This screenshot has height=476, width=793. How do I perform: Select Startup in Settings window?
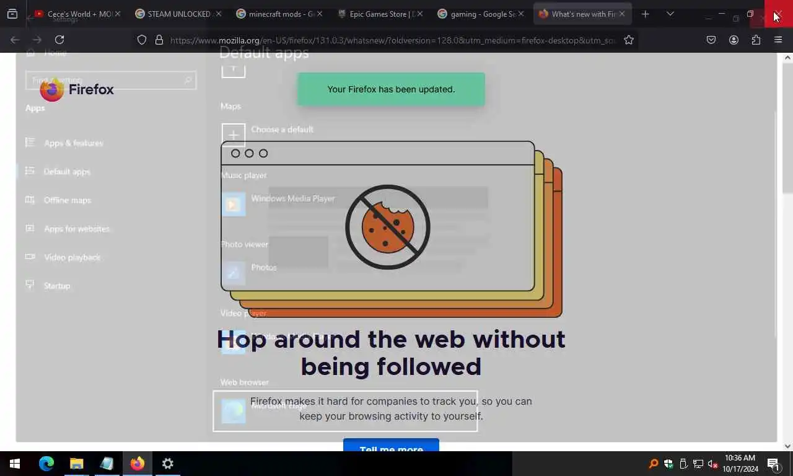57,286
